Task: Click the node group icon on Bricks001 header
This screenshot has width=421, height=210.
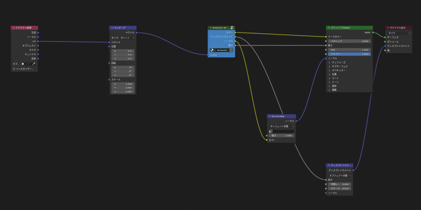Action: point(232,28)
